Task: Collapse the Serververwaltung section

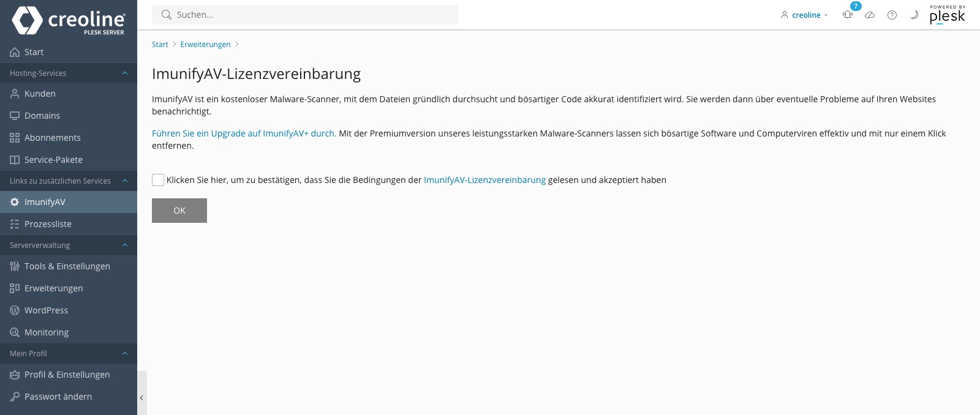Action: [125, 245]
